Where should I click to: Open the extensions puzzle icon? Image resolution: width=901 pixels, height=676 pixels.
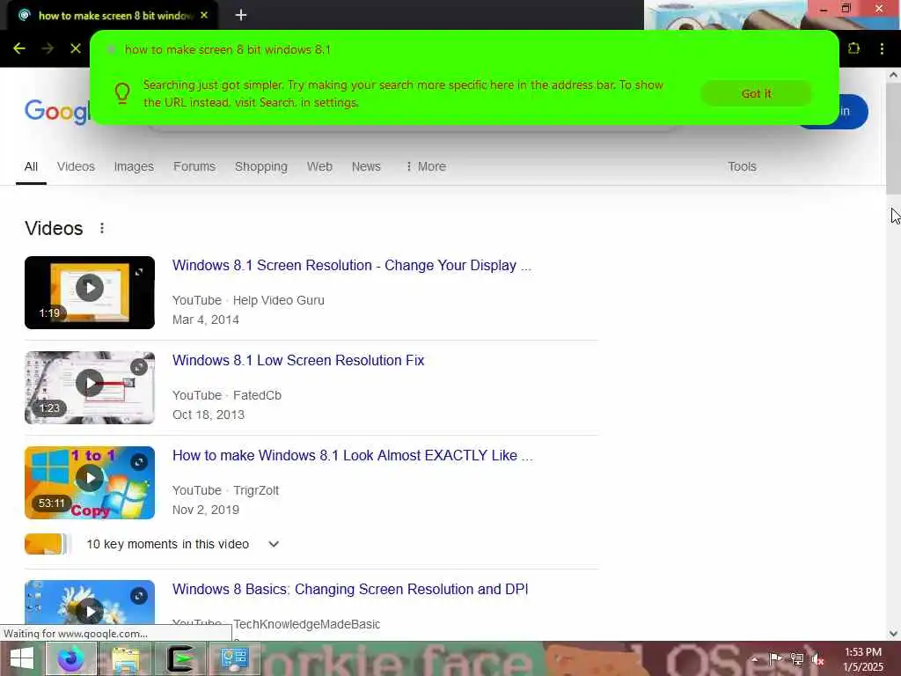pyautogui.click(x=853, y=49)
